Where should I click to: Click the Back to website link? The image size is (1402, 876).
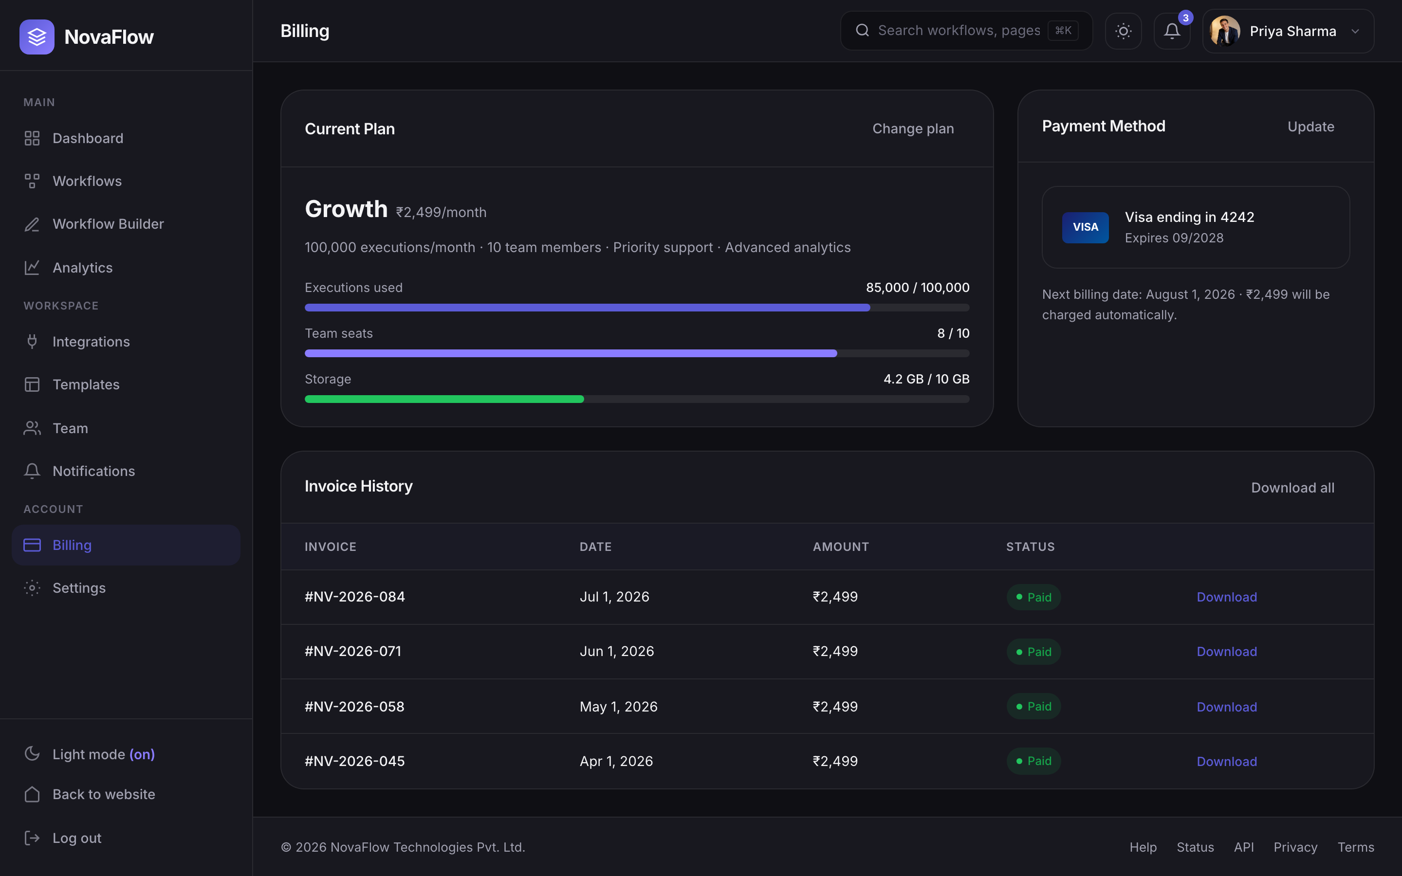(x=126, y=794)
